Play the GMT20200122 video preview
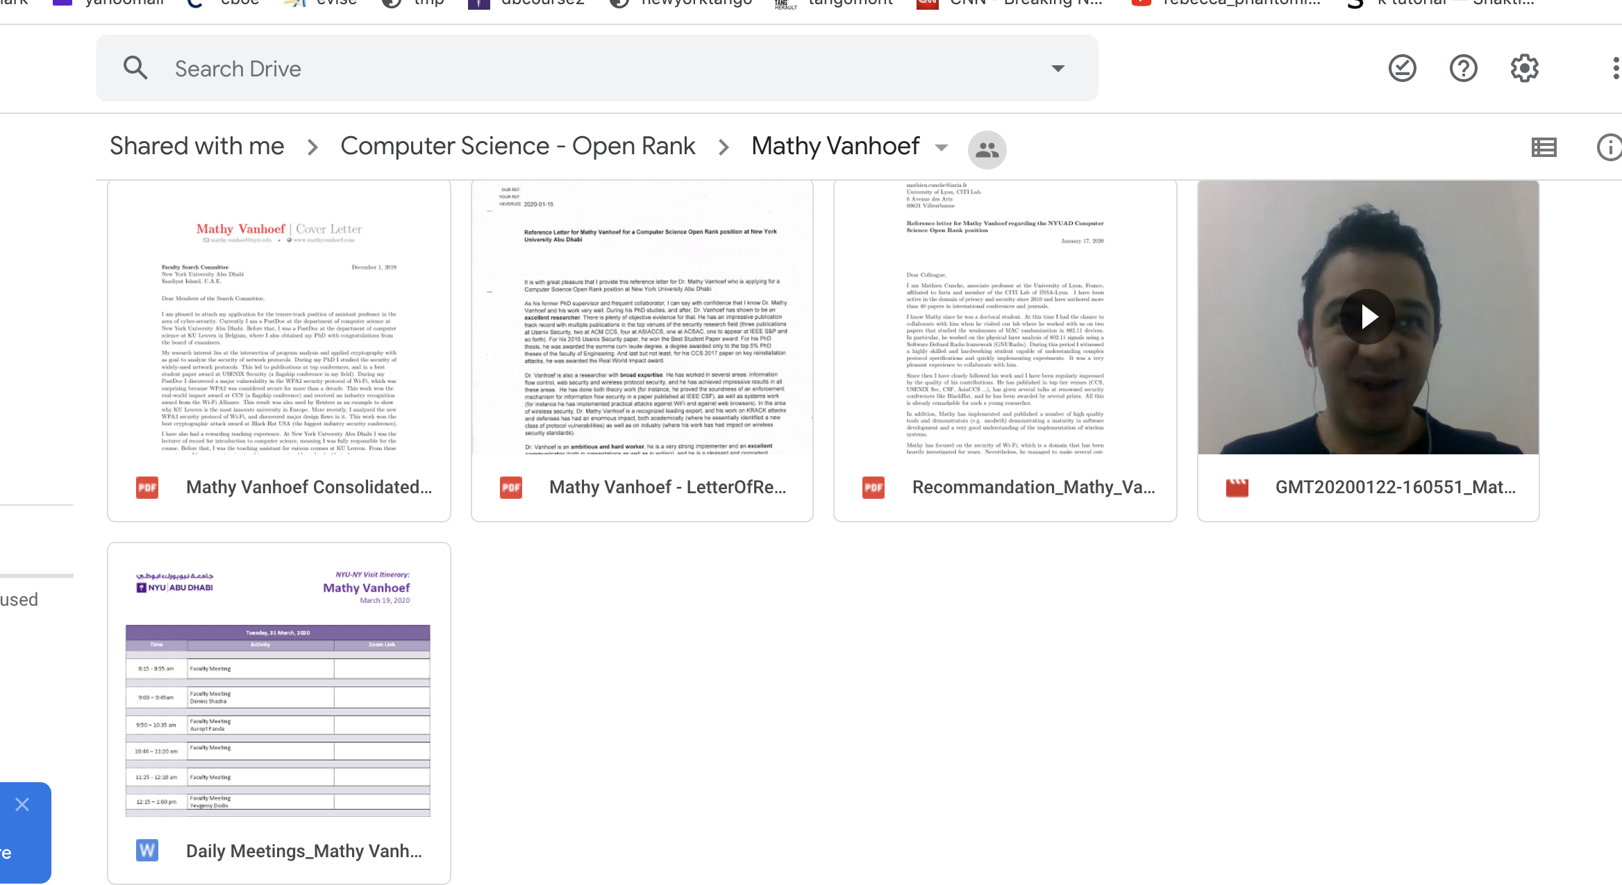 tap(1367, 317)
